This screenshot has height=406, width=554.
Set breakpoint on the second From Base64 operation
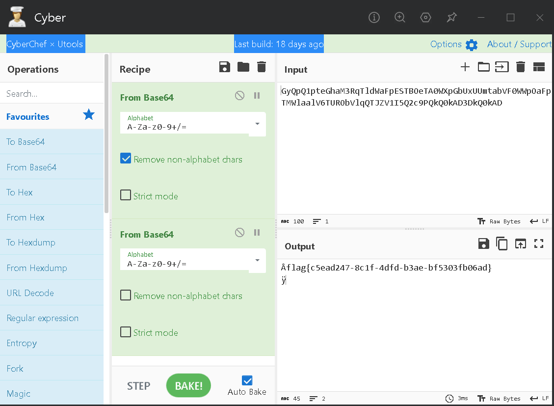[x=257, y=233]
